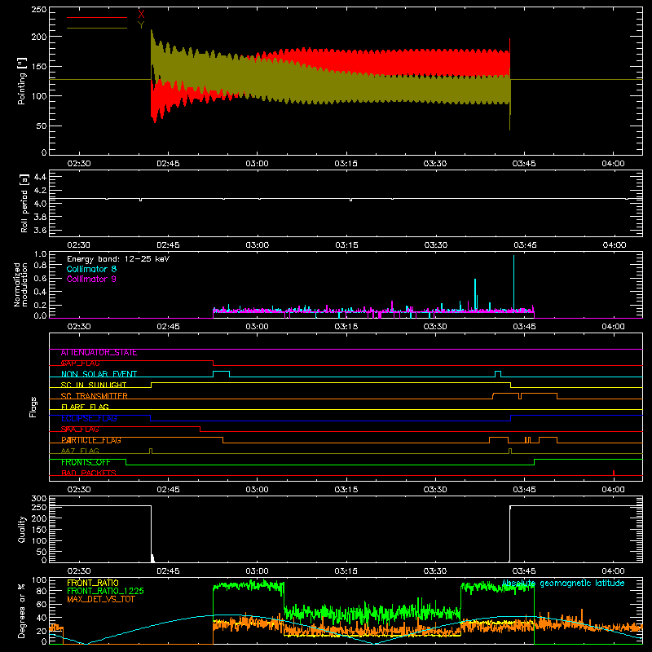Screen dimensions: 652x652
Task: Select the yellow FRONT_RATIO legend label
Action: point(93,583)
